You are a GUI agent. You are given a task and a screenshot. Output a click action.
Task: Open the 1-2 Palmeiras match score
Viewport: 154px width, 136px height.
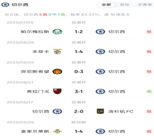(x=79, y=32)
